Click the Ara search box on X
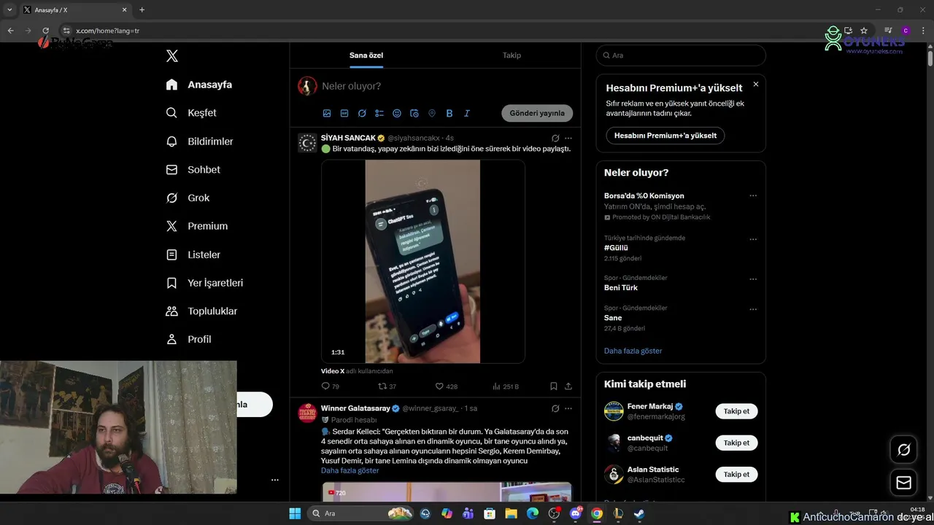This screenshot has width=934, height=525. pyautogui.click(x=681, y=55)
